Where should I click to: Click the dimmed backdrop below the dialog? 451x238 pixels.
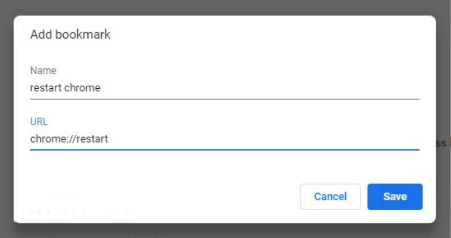(x=225, y=231)
